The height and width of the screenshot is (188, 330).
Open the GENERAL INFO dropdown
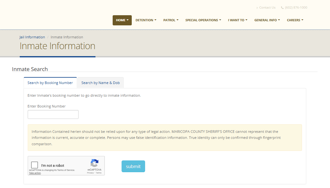coord(267,20)
